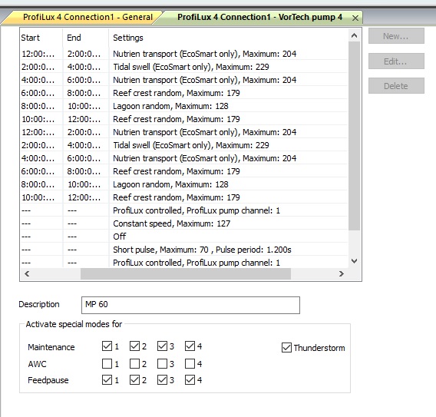The height and width of the screenshot is (417, 436).
Task: Select the Constant speed, Maximum: 127 row
Action: point(184,223)
